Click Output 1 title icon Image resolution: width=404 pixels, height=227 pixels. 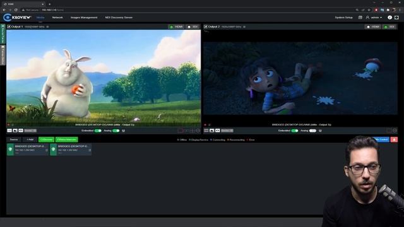(x=9, y=26)
